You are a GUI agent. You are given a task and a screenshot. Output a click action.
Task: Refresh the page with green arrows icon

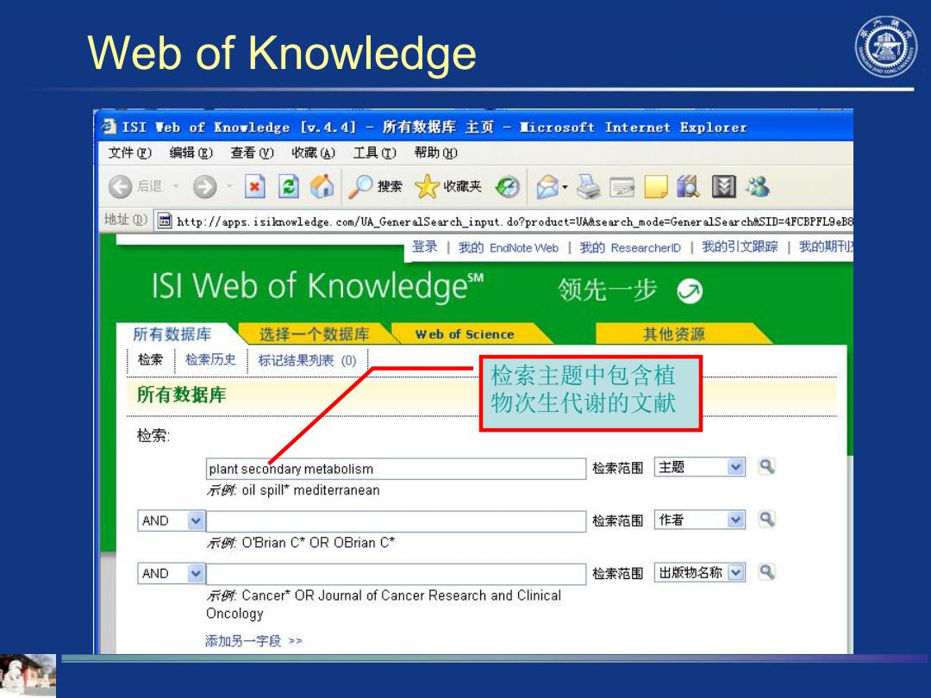click(x=289, y=187)
